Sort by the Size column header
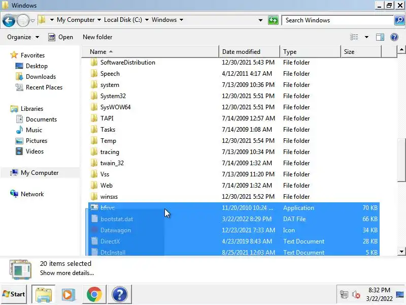Viewport: 406px width, 305px height. [x=361, y=52]
